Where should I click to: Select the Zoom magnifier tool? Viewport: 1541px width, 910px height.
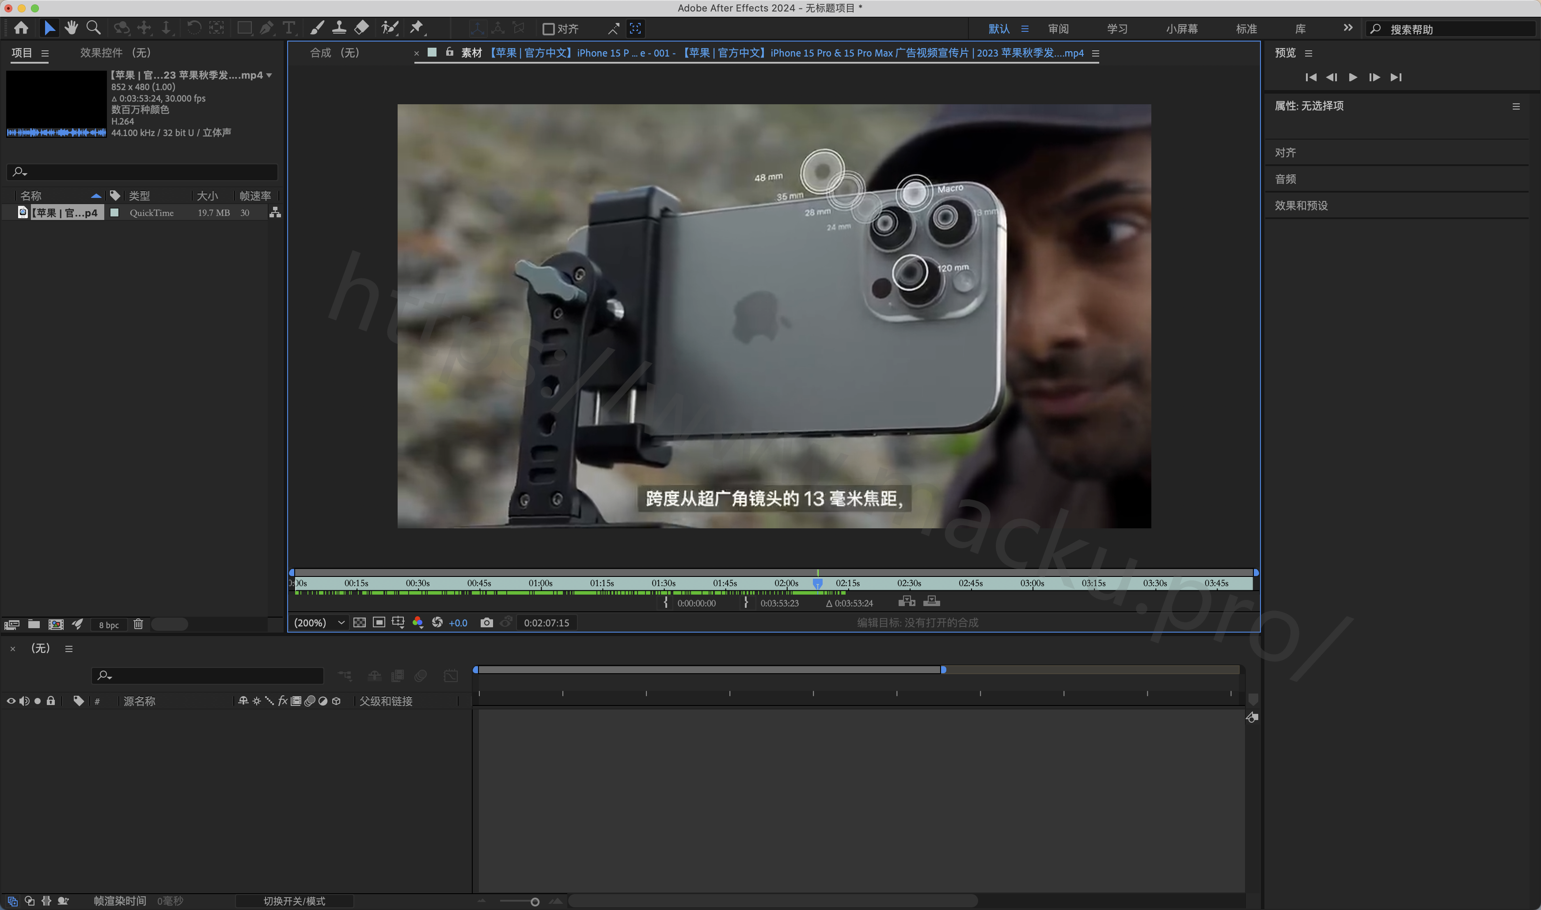tap(93, 27)
